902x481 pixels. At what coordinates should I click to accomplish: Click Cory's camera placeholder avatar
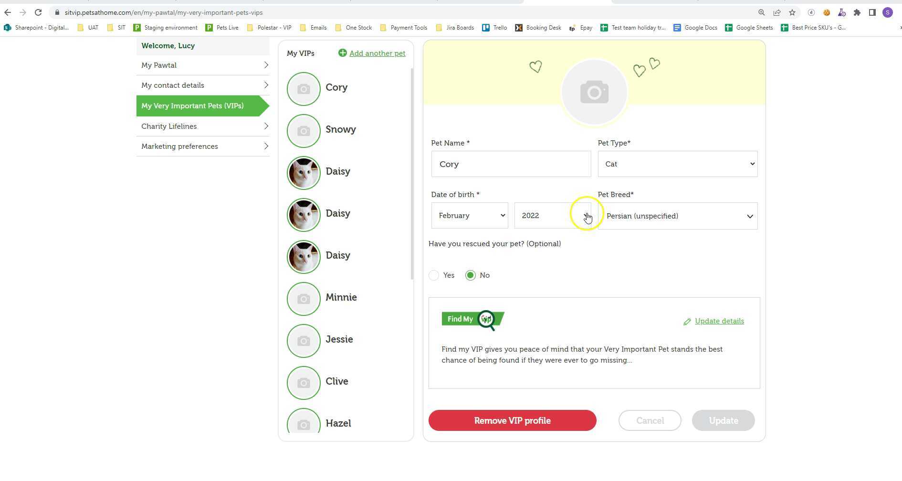303,89
